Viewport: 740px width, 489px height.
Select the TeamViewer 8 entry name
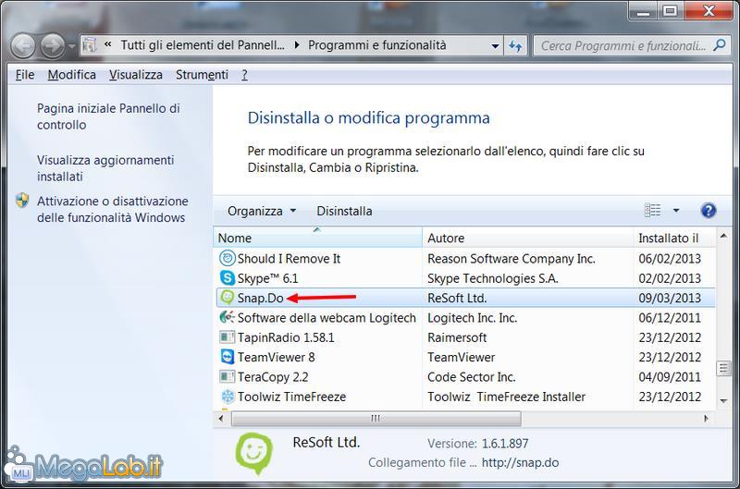(x=276, y=358)
